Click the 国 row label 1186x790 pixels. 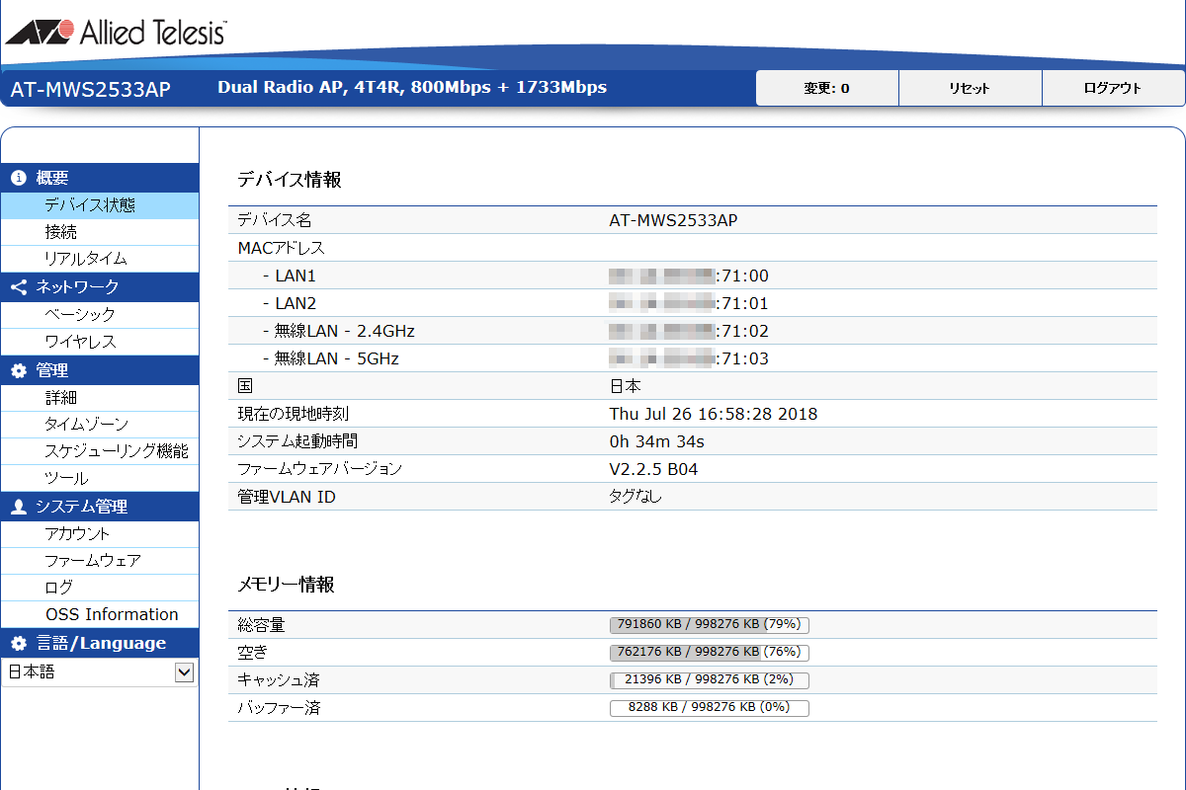point(245,386)
